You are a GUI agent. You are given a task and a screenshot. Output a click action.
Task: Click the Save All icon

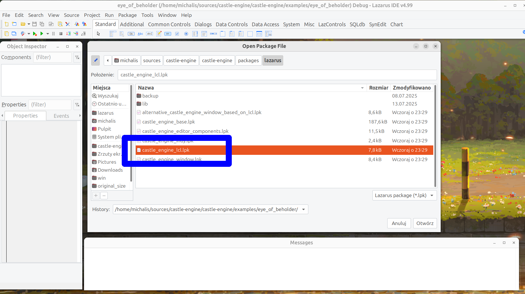point(42,24)
